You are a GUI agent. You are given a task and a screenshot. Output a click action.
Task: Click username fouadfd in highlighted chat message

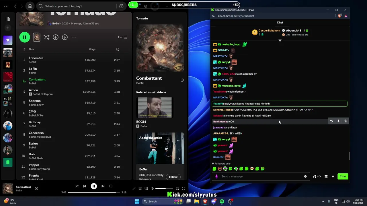(x=218, y=104)
